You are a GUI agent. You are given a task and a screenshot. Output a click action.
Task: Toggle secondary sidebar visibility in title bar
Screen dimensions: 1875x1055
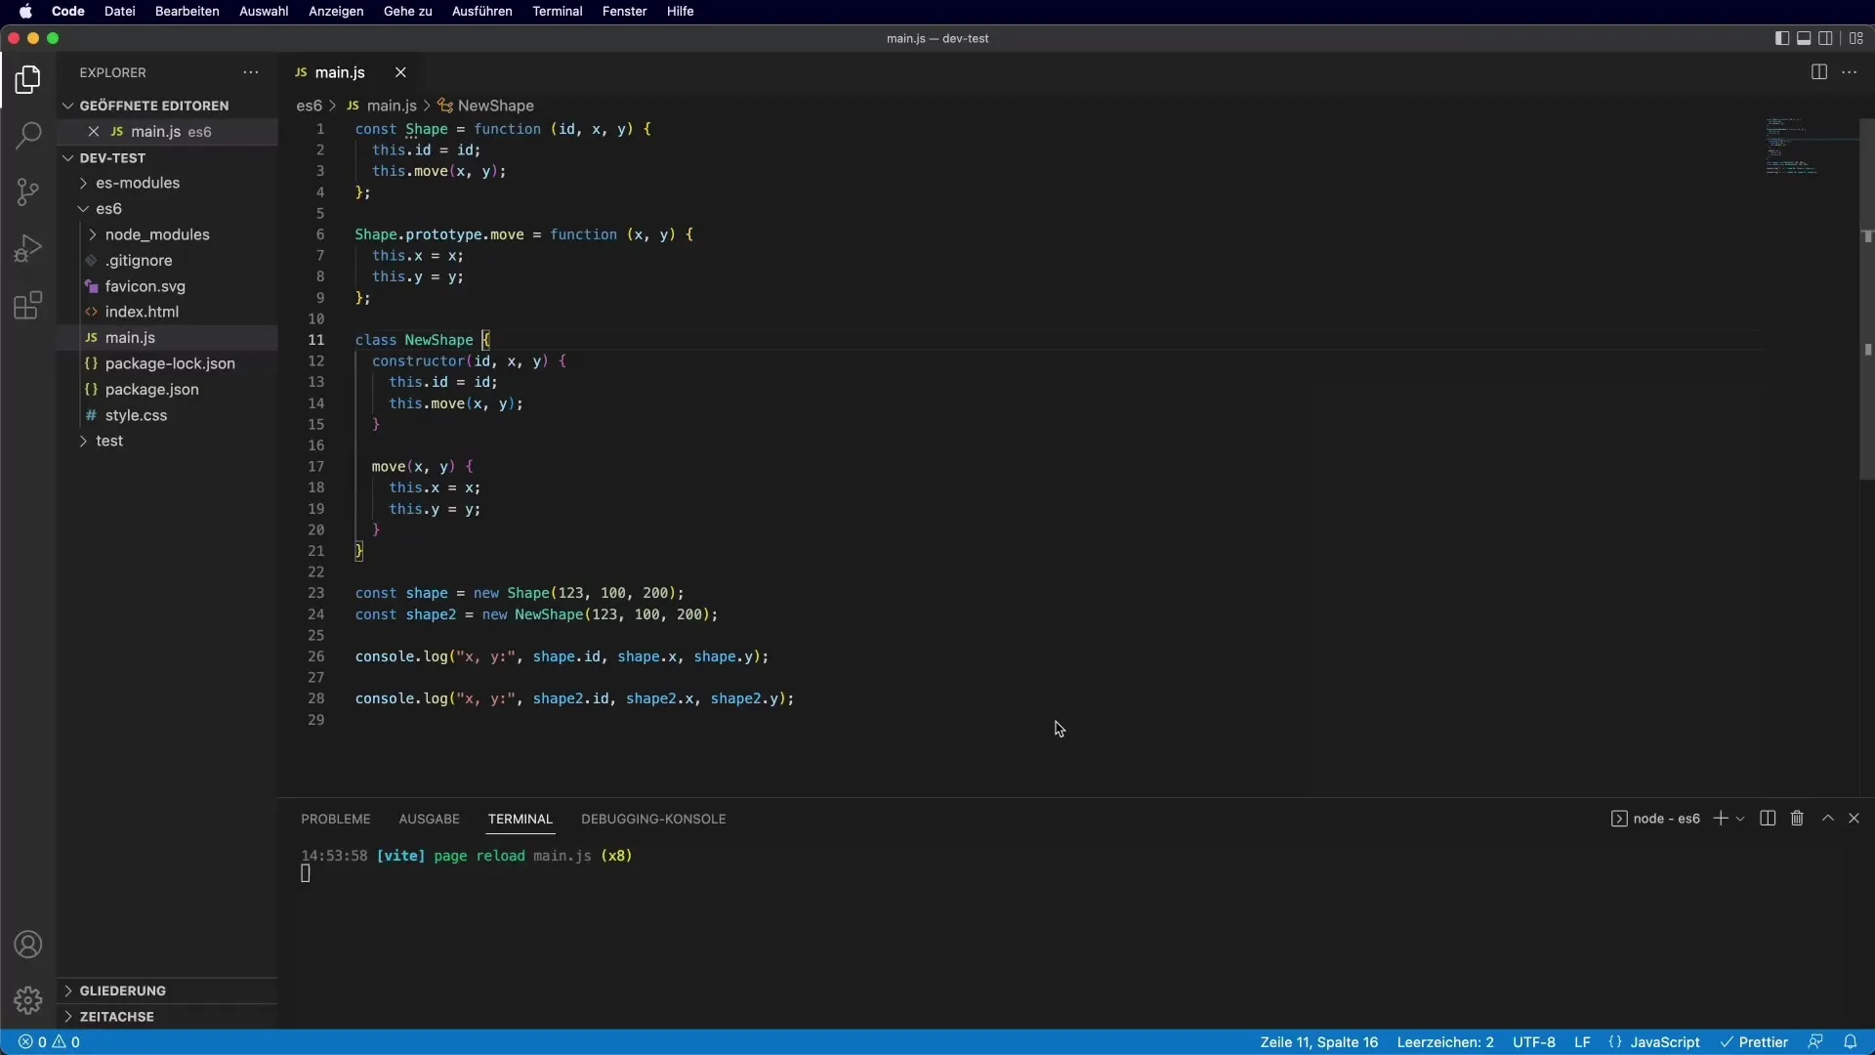pos(1825,38)
